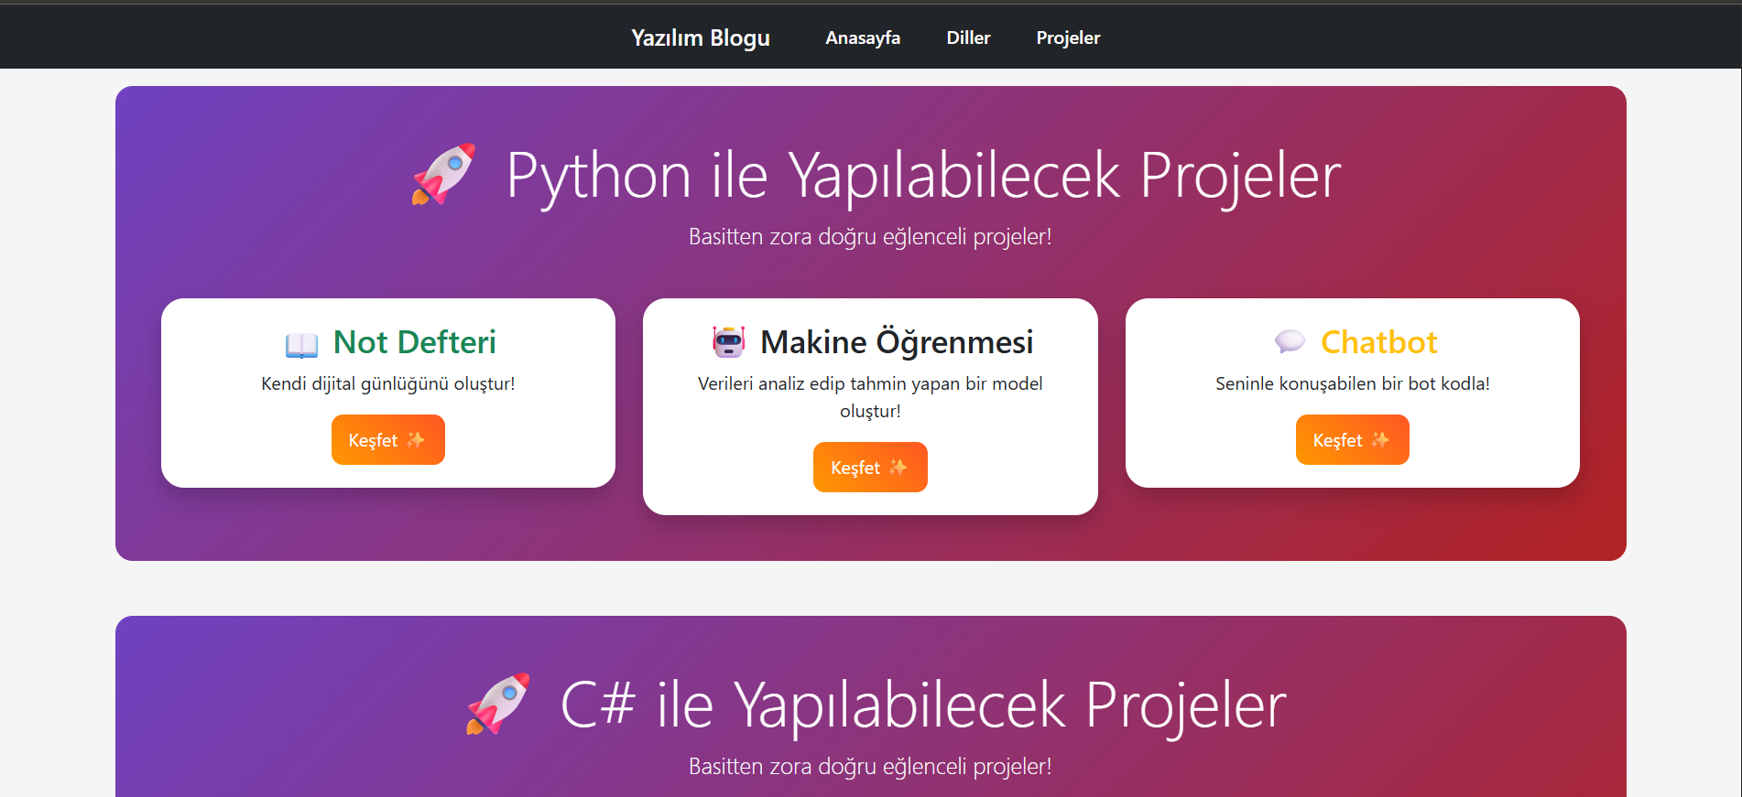Image resolution: width=1742 pixels, height=797 pixels.
Task: Click the sparkle icon in Not Defteri's Keşfet button
Action: (416, 440)
